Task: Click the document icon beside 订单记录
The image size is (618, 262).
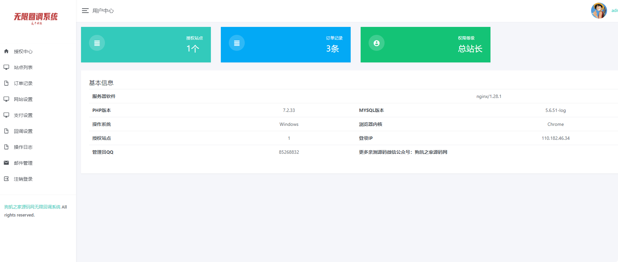Action: 6,83
